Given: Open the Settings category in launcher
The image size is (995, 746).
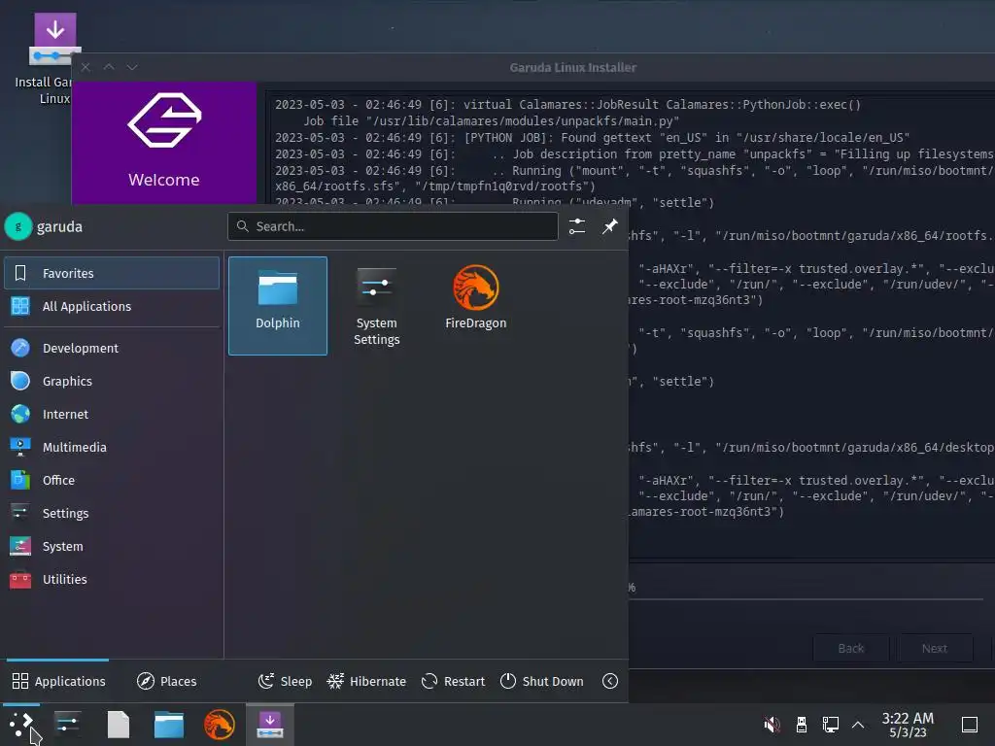Looking at the screenshot, I should (112, 513).
